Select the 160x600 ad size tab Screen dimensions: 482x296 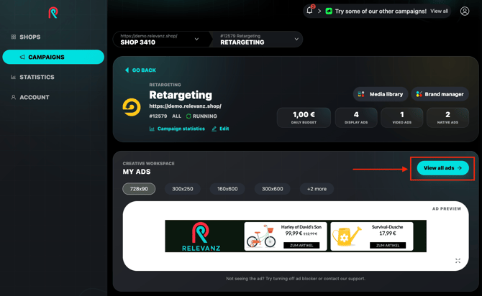coord(227,189)
